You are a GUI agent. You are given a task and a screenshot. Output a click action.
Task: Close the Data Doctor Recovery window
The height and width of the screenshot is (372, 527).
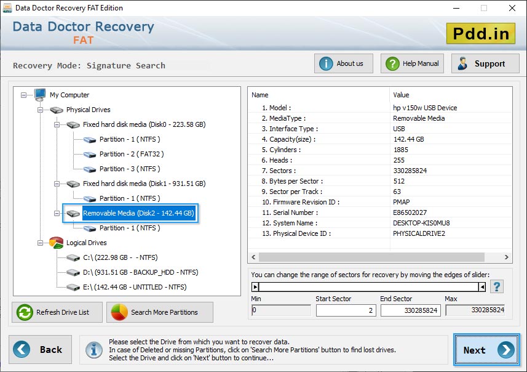click(x=512, y=8)
